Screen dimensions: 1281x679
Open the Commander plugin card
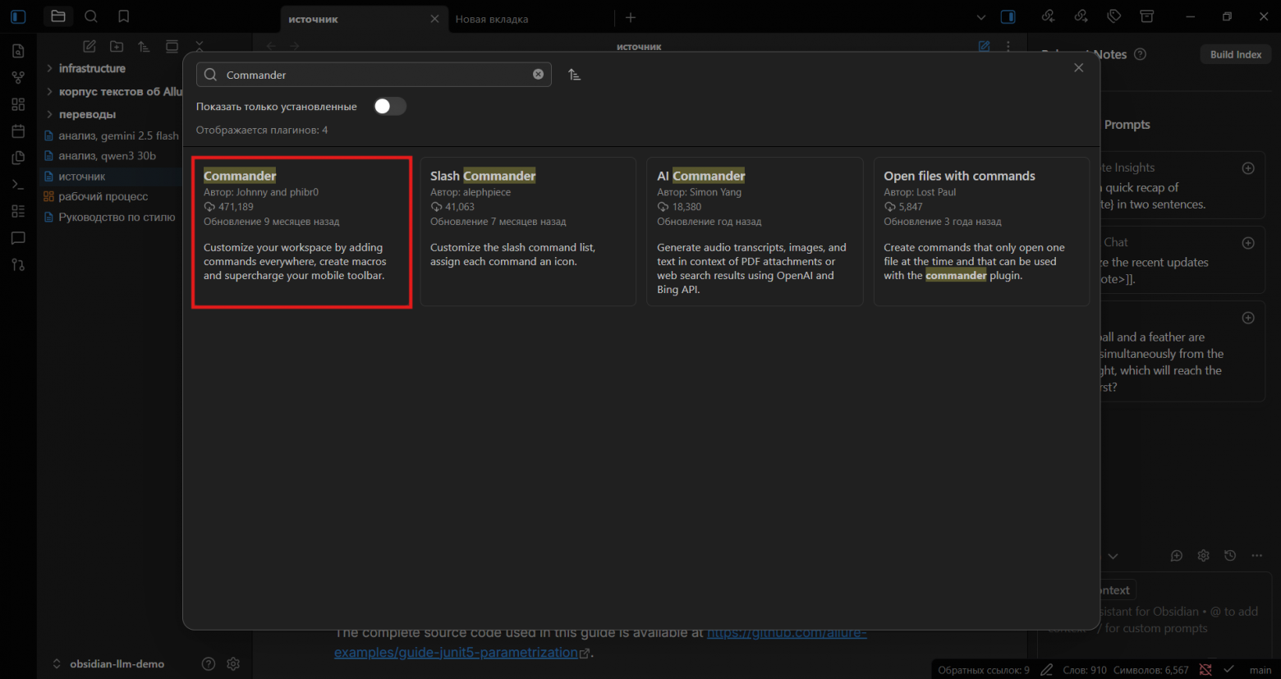301,232
